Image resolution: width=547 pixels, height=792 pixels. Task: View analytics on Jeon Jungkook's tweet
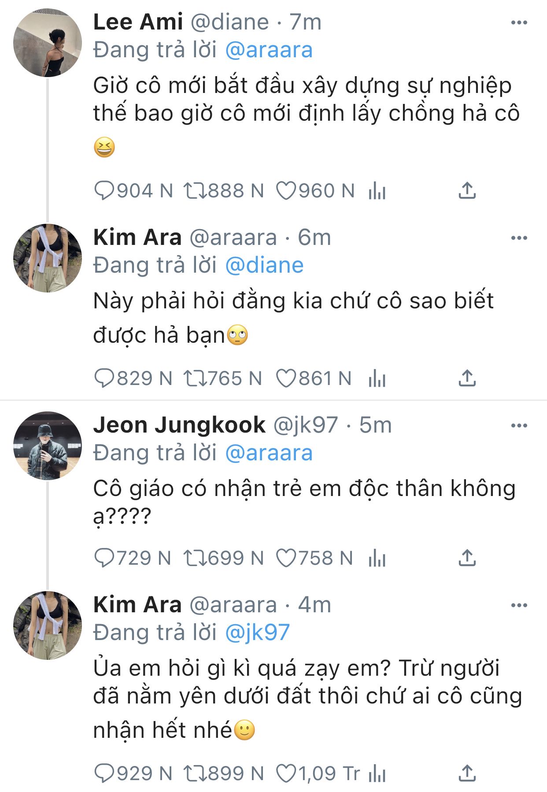click(x=377, y=559)
